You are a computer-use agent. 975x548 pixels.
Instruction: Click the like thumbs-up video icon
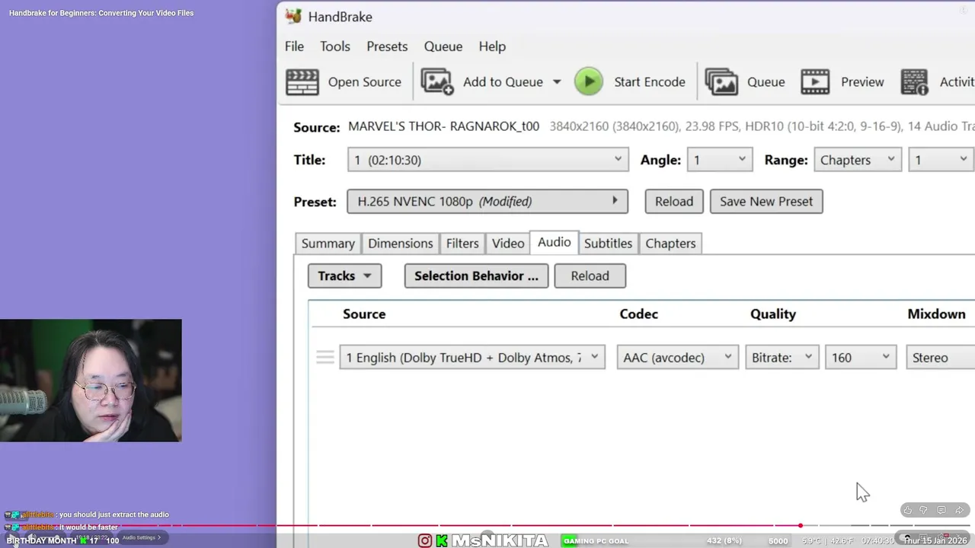point(907,510)
